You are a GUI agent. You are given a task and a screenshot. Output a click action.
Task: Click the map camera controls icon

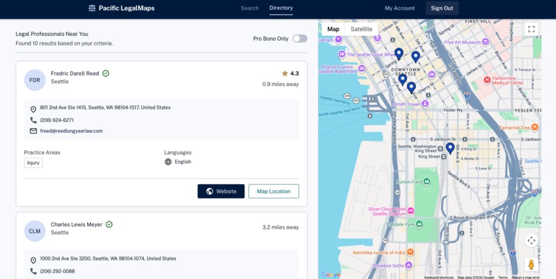(x=531, y=240)
